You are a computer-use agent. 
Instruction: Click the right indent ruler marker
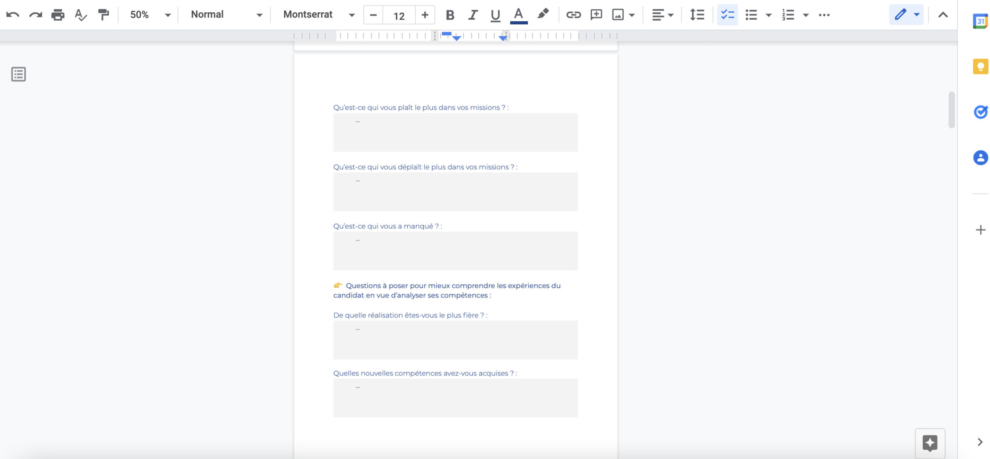pyautogui.click(x=503, y=37)
